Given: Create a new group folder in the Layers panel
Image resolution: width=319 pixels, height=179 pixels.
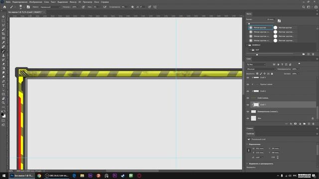Looking at the screenshot, I should click(305, 124).
